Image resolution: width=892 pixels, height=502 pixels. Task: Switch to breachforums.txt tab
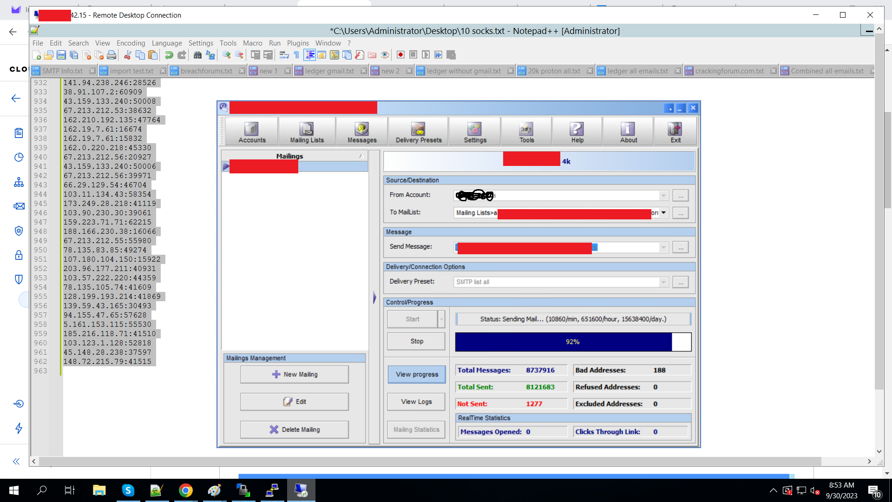click(206, 71)
